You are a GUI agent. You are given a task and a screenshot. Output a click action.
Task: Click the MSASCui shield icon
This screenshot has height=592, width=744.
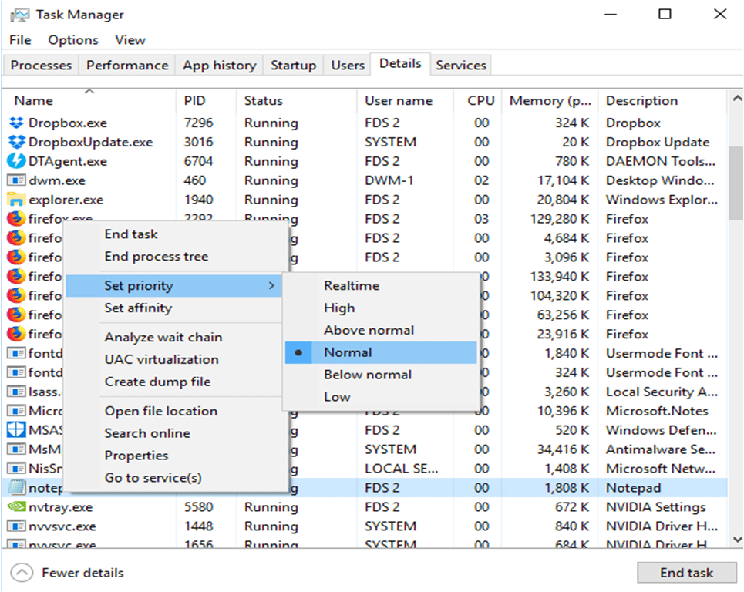coord(16,430)
